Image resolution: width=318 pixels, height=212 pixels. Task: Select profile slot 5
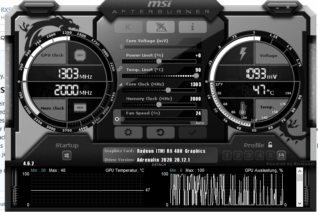pos(271,156)
